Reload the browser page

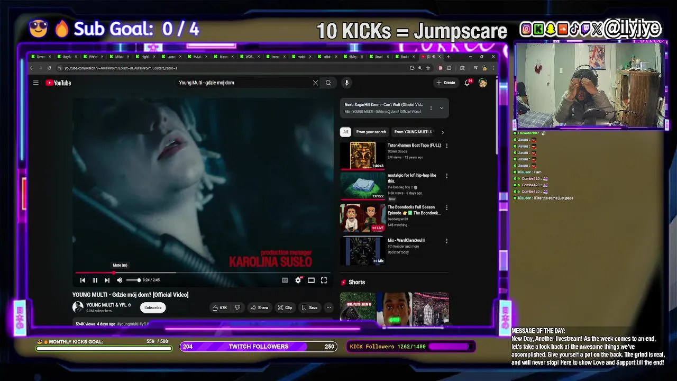coord(49,68)
